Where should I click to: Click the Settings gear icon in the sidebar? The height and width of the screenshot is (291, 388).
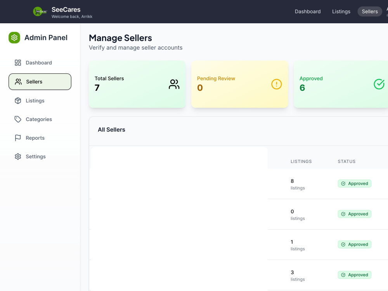click(x=18, y=157)
